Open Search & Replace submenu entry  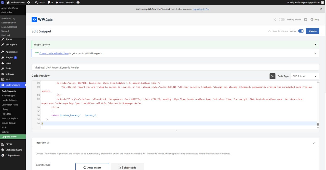(x=10, y=118)
